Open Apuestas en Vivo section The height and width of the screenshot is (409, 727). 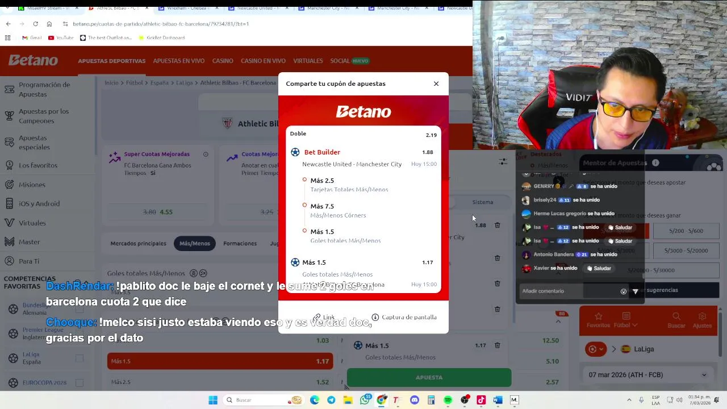coord(178,61)
